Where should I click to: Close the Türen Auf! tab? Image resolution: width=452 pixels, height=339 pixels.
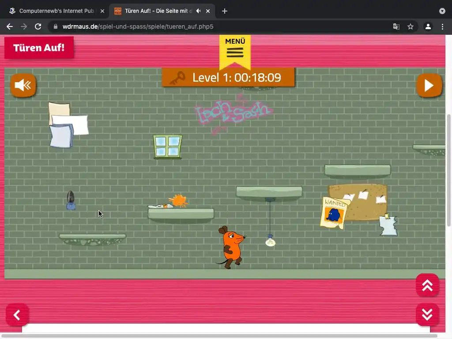pyautogui.click(x=208, y=11)
